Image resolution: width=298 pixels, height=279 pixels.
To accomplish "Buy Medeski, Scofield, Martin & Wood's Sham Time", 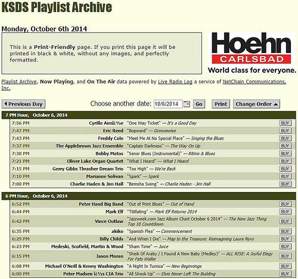I will click(x=285, y=246).
